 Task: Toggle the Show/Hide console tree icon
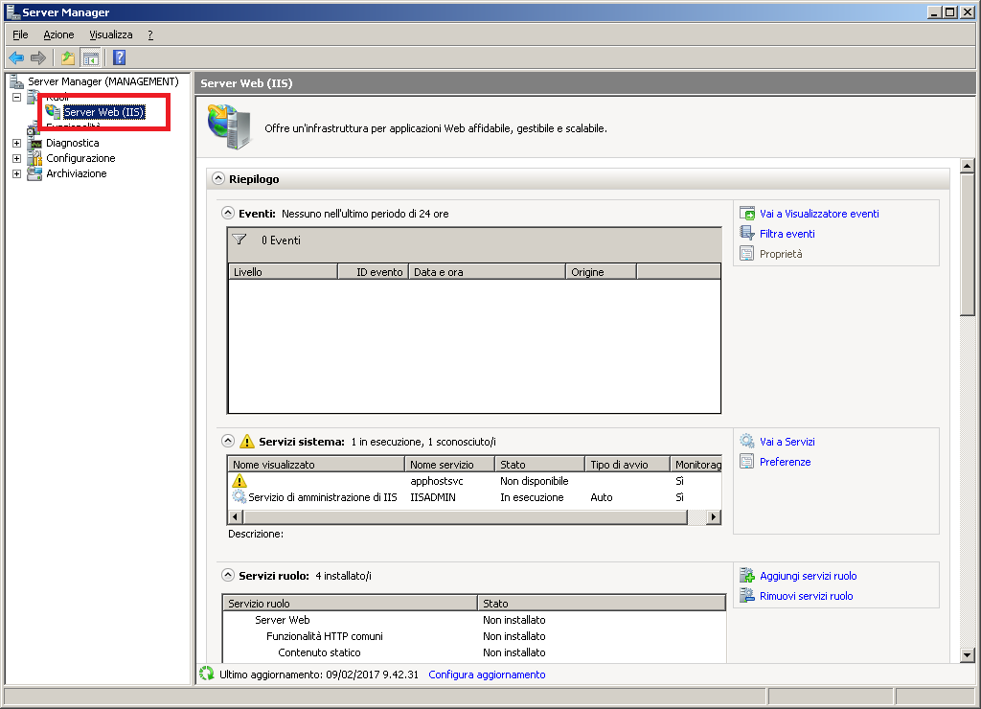point(91,58)
